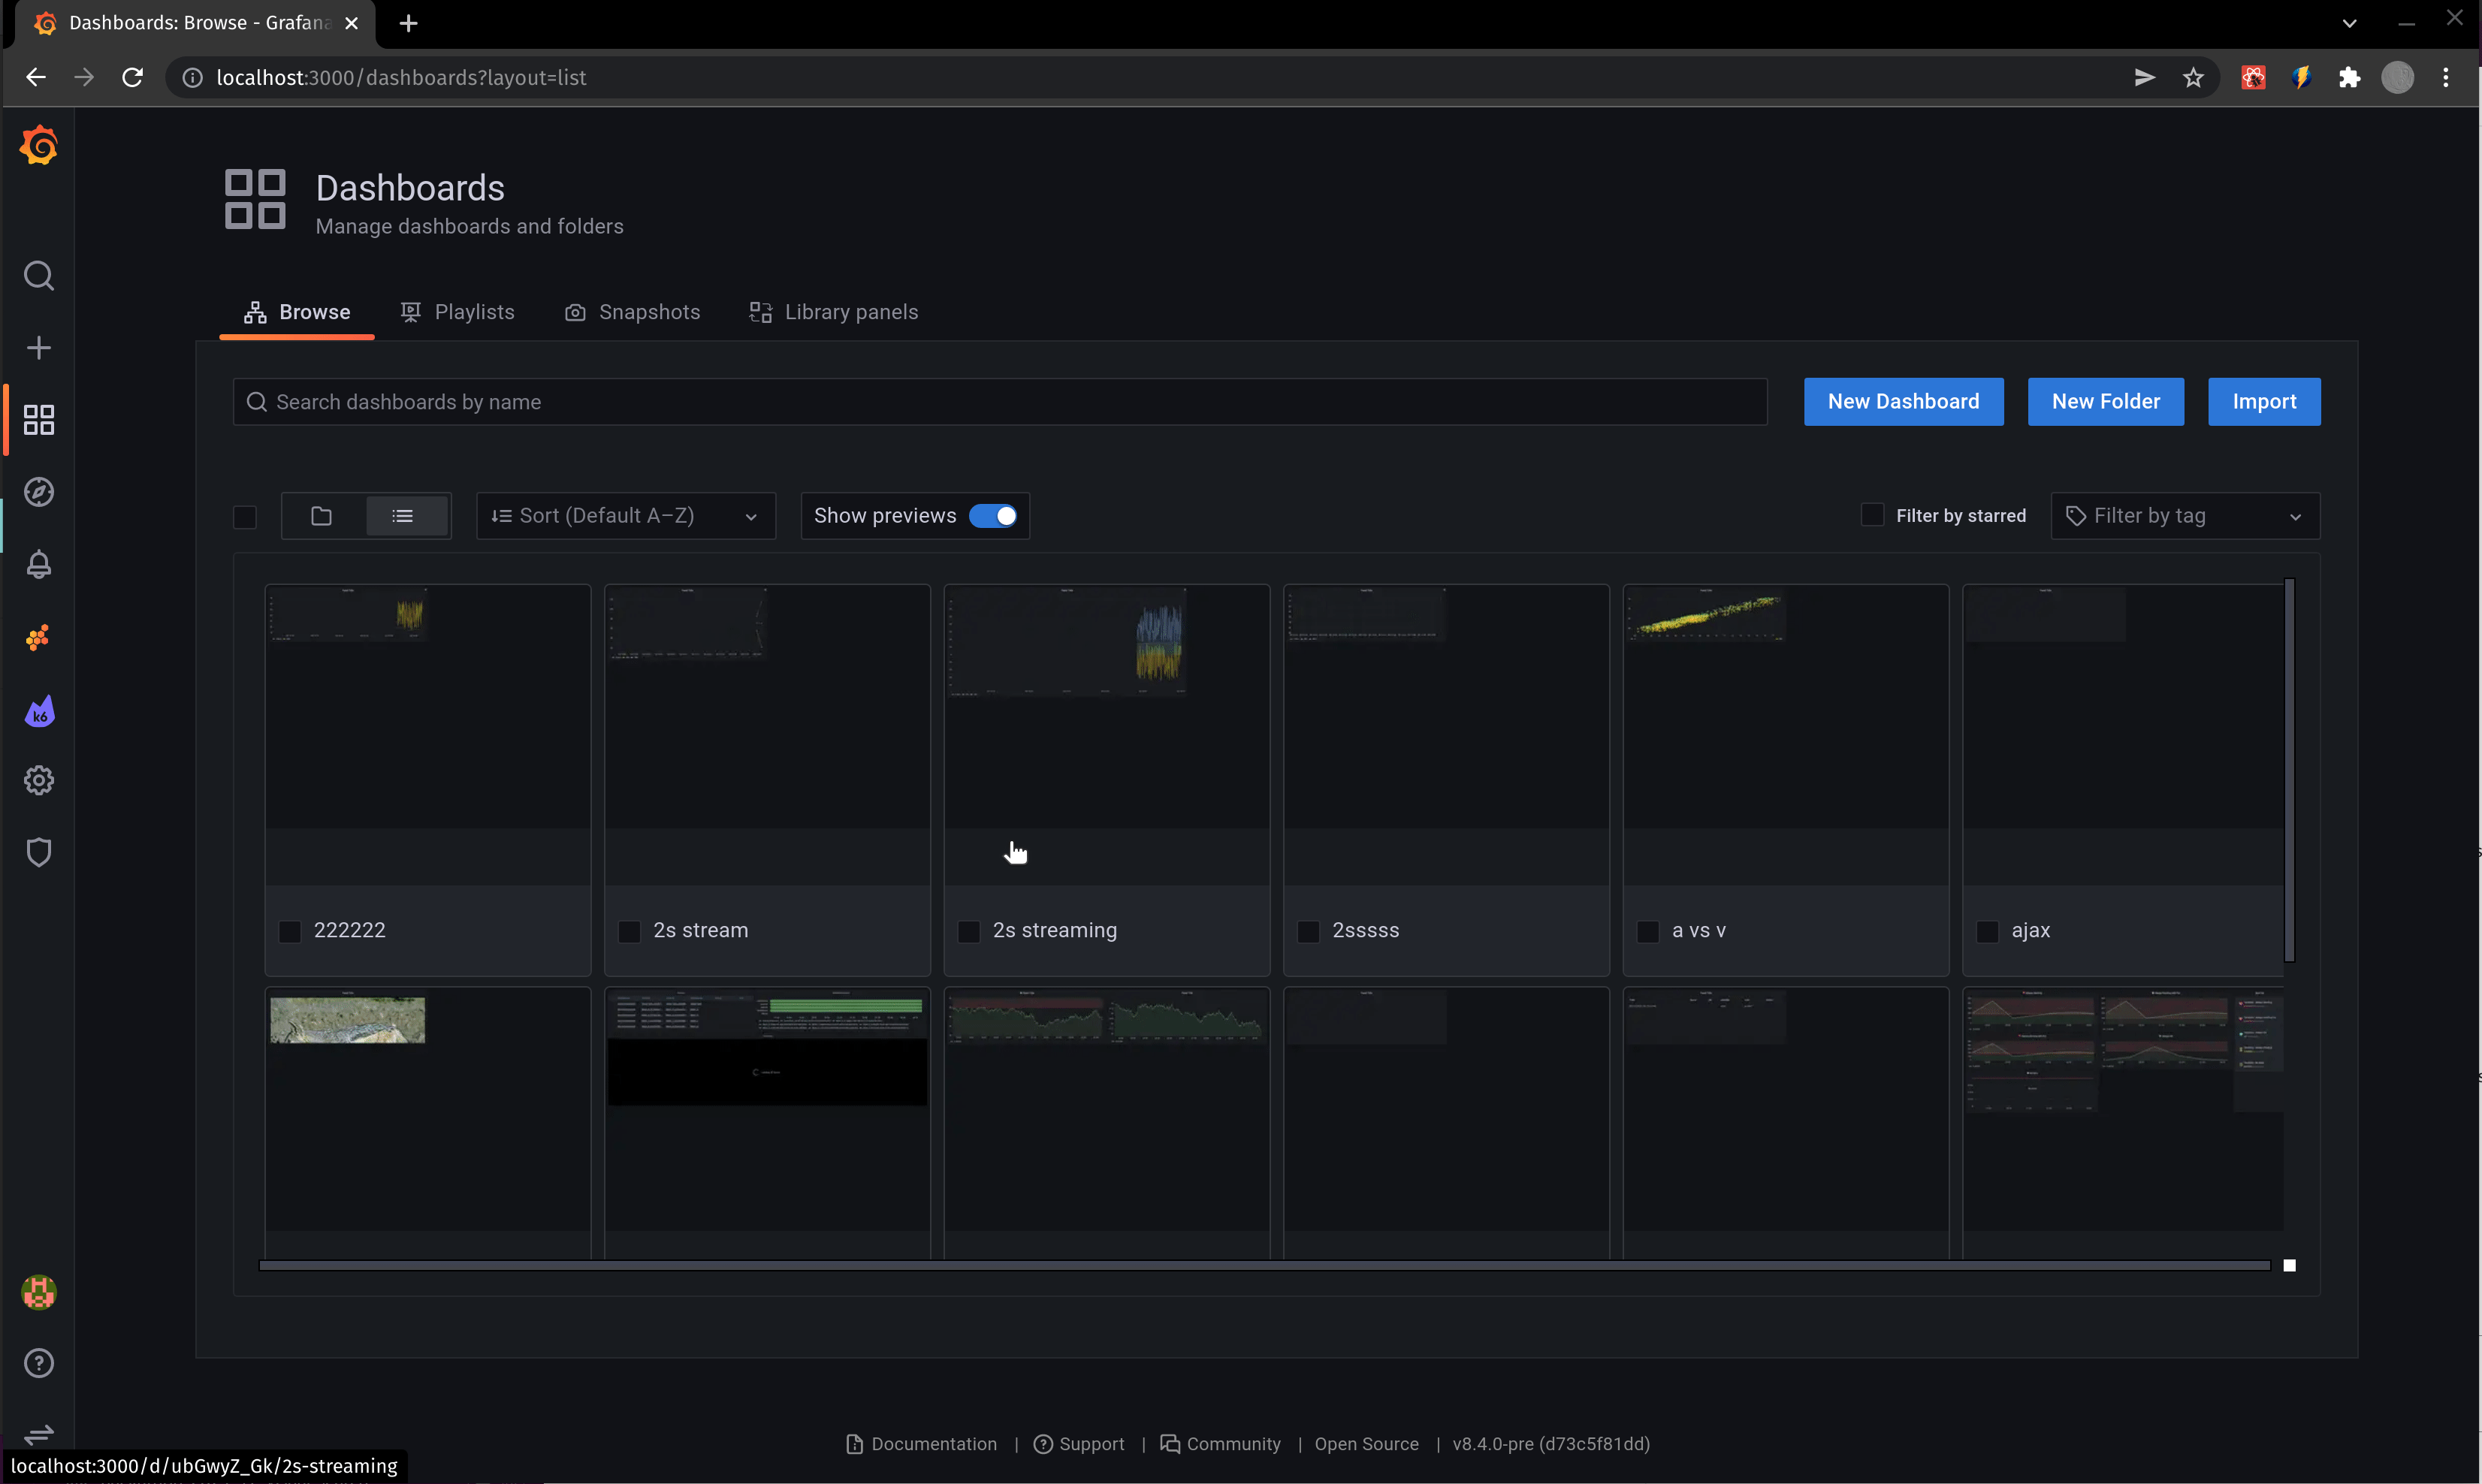Open the Search dashboards sidebar icon
The image size is (2482, 1484).
[38, 275]
